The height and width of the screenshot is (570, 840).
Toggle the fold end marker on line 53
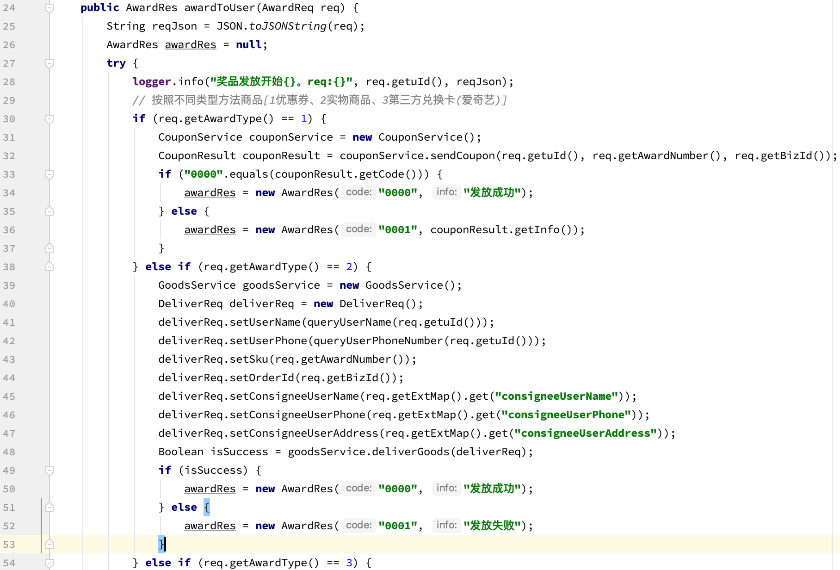[x=49, y=545]
